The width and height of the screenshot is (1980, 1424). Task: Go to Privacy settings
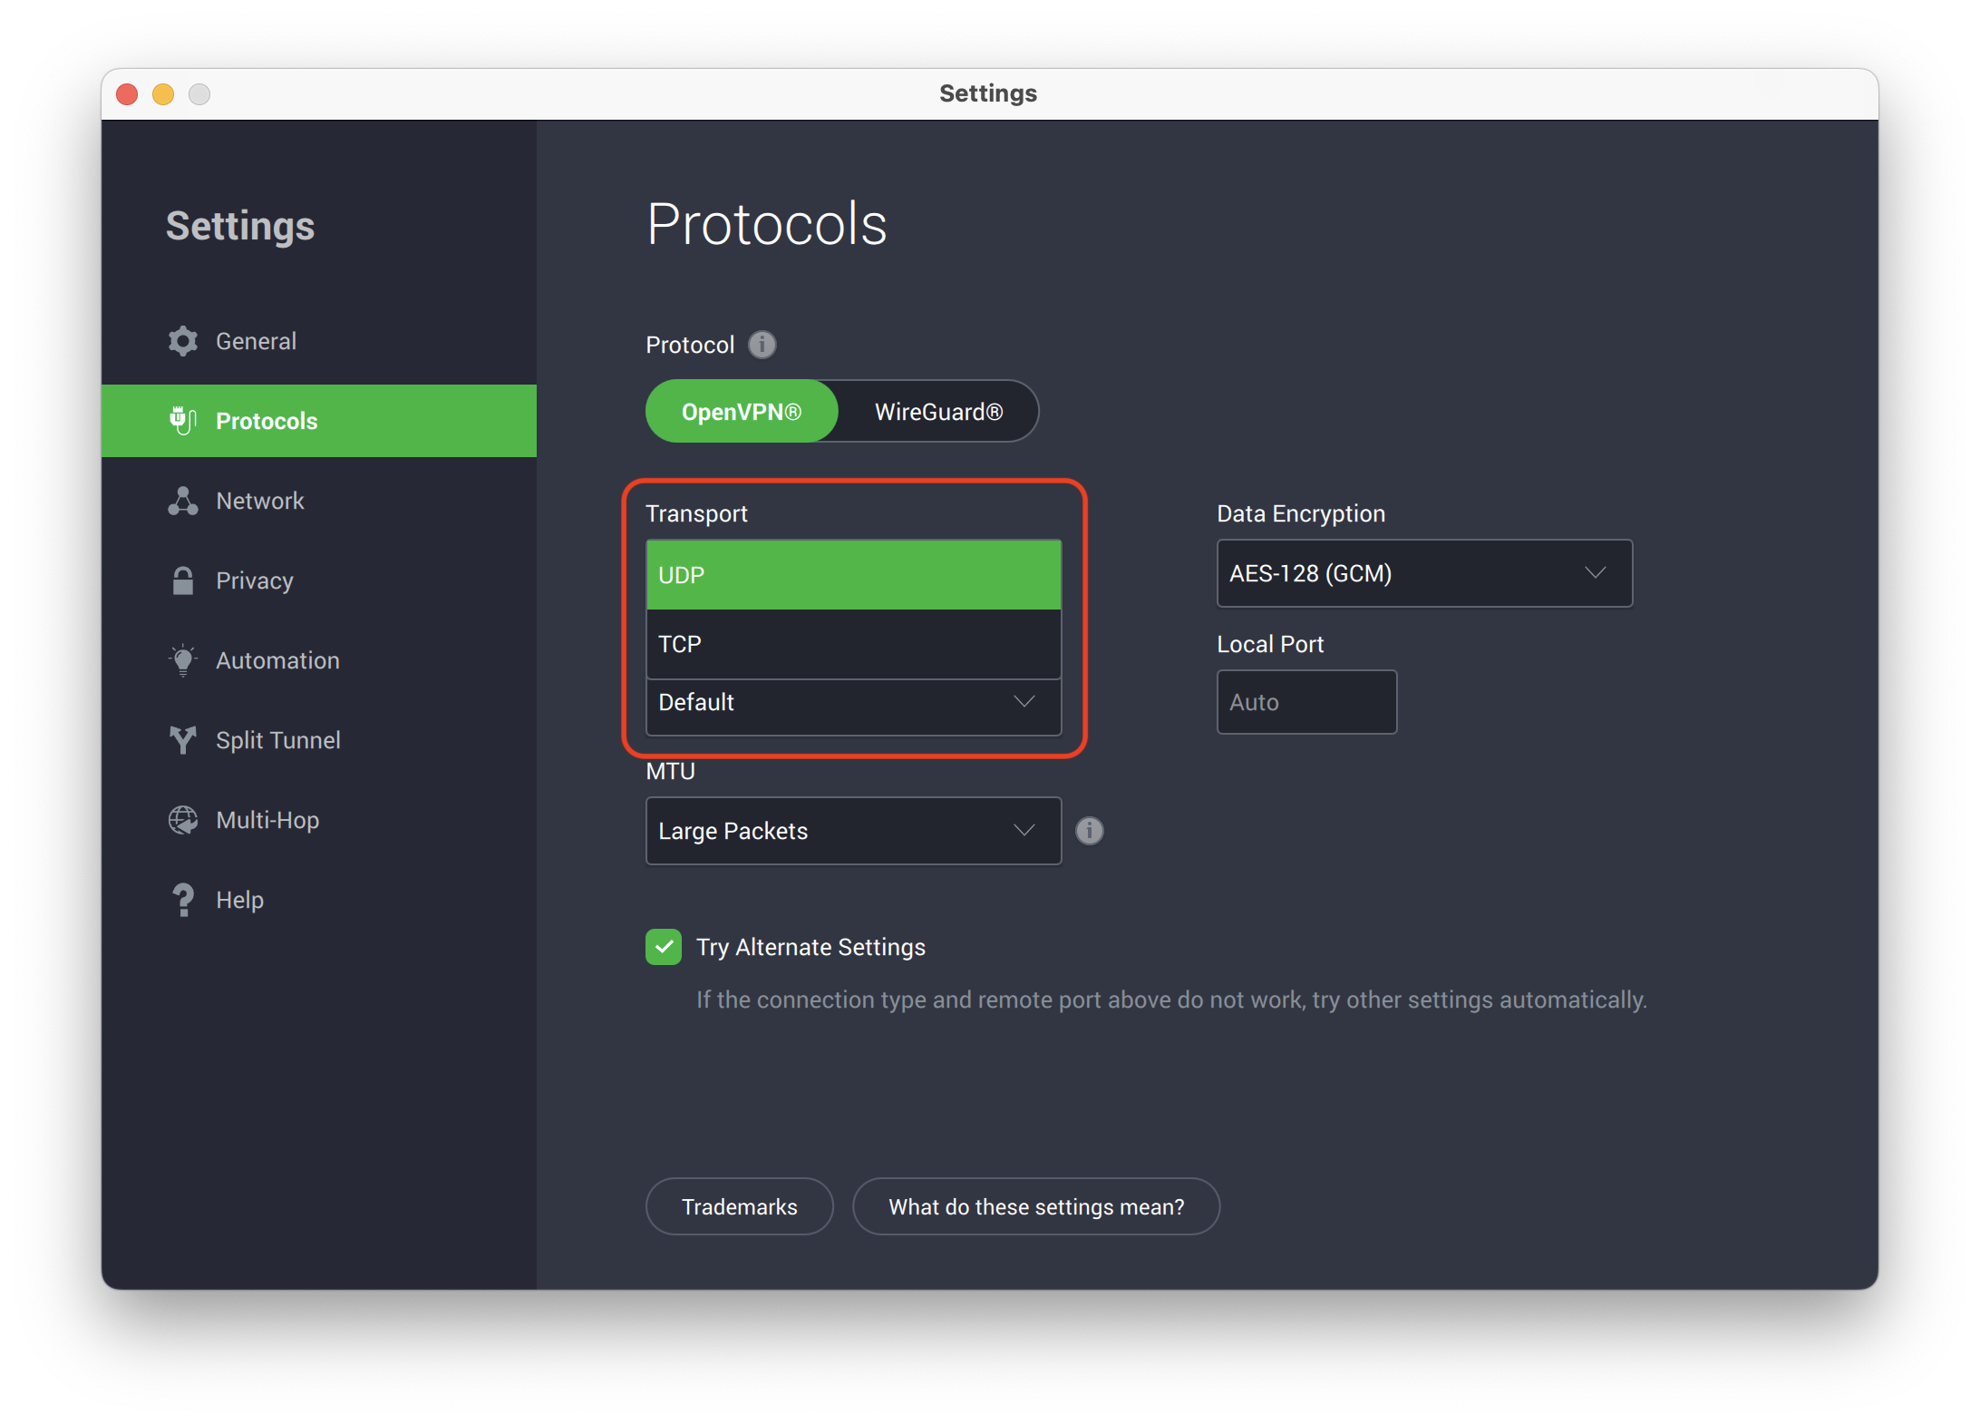(319, 580)
